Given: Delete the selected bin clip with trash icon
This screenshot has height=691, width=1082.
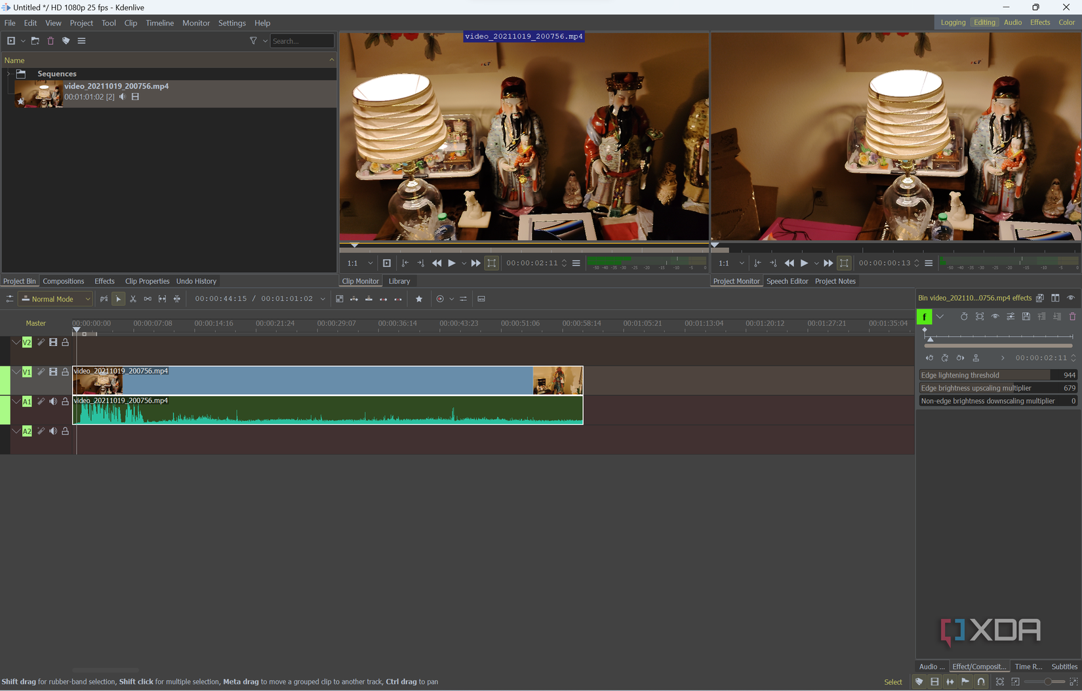Looking at the screenshot, I should (x=50, y=41).
